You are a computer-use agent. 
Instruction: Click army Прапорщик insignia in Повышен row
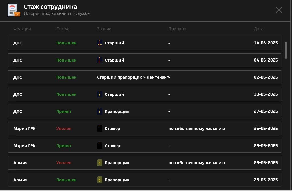tap(100, 180)
